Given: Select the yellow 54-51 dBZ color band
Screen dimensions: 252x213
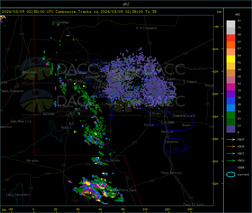Looking at the screenshot, I should point(231,59).
